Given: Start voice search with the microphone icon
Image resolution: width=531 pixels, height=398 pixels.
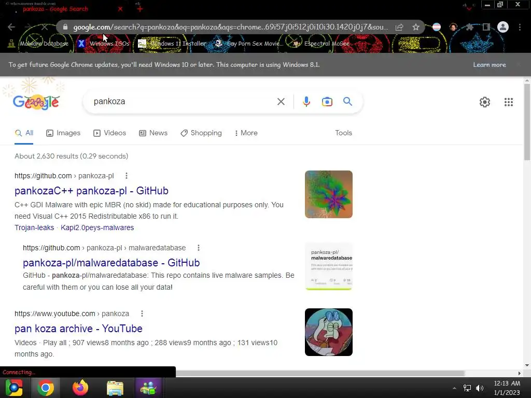Looking at the screenshot, I should click(306, 102).
